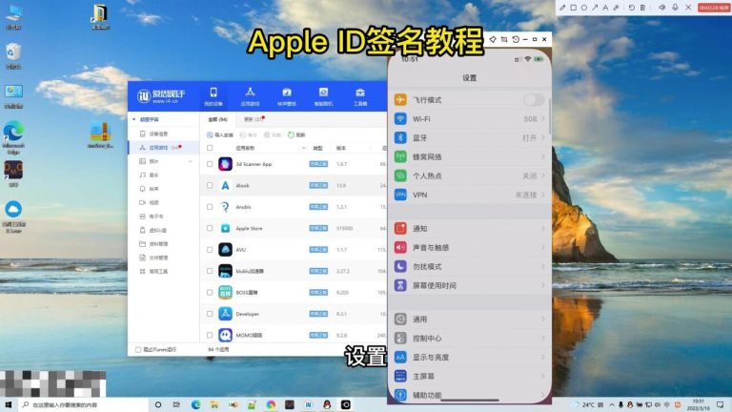This screenshot has height=412, width=732.
Task: Select the arrow annotation tool
Action: (595, 8)
